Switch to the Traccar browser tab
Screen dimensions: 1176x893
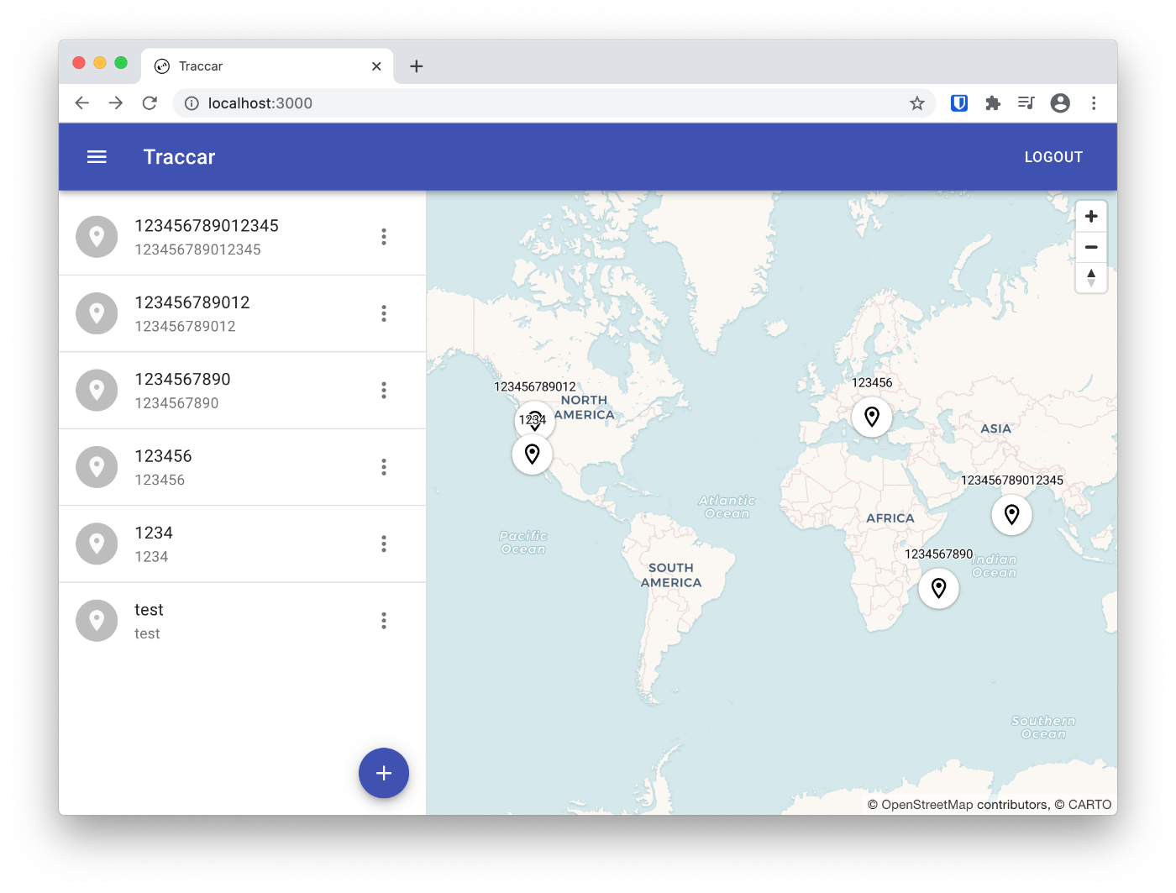tap(267, 66)
